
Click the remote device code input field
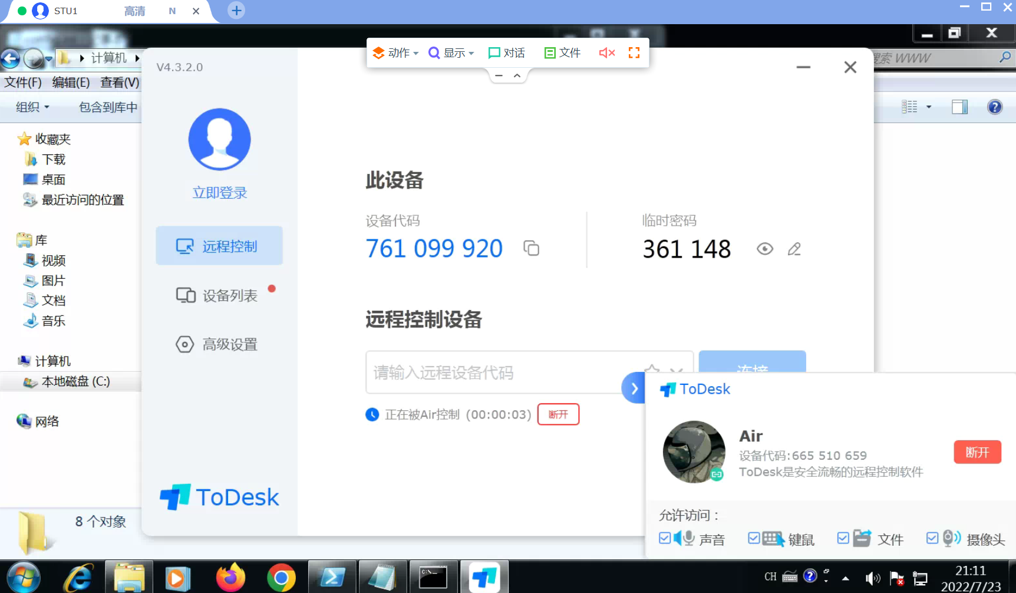(x=529, y=372)
